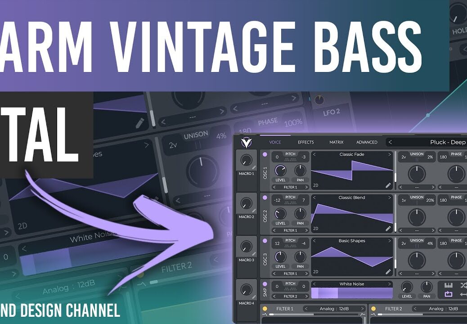
Task: Click the Macro 1 edit pencil icon
Action: click(254, 168)
